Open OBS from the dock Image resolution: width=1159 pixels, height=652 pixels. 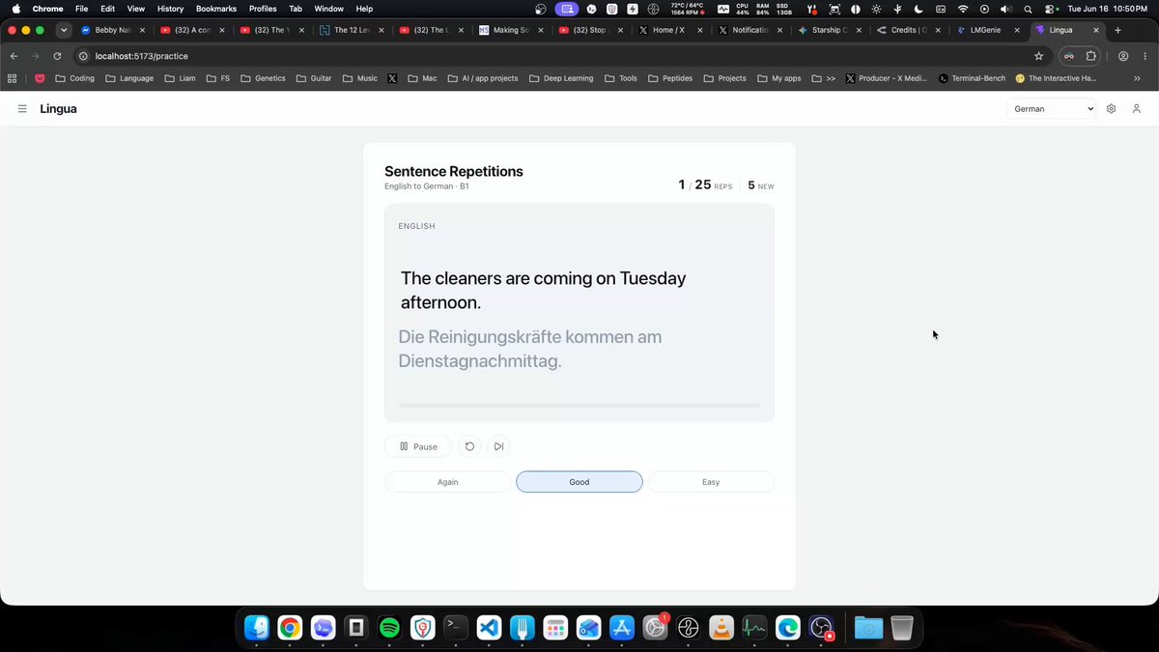point(821,628)
